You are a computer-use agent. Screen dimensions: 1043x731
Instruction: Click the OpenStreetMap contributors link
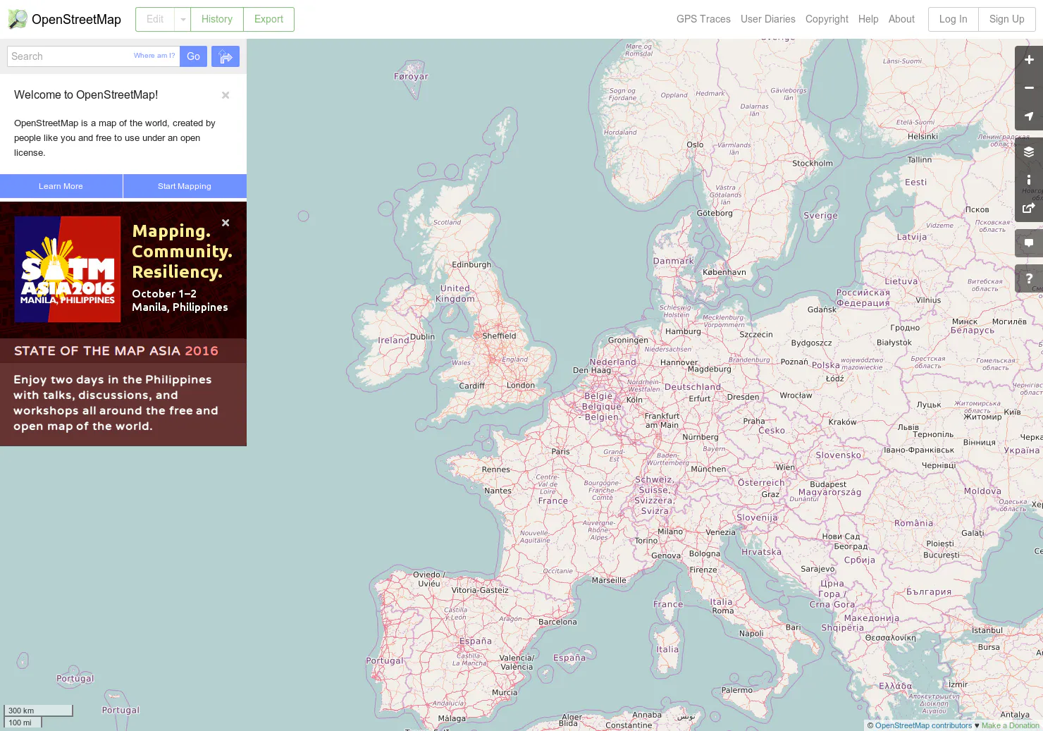(x=923, y=725)
